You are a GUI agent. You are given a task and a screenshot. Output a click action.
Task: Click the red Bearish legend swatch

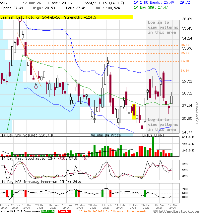(64, 211)
